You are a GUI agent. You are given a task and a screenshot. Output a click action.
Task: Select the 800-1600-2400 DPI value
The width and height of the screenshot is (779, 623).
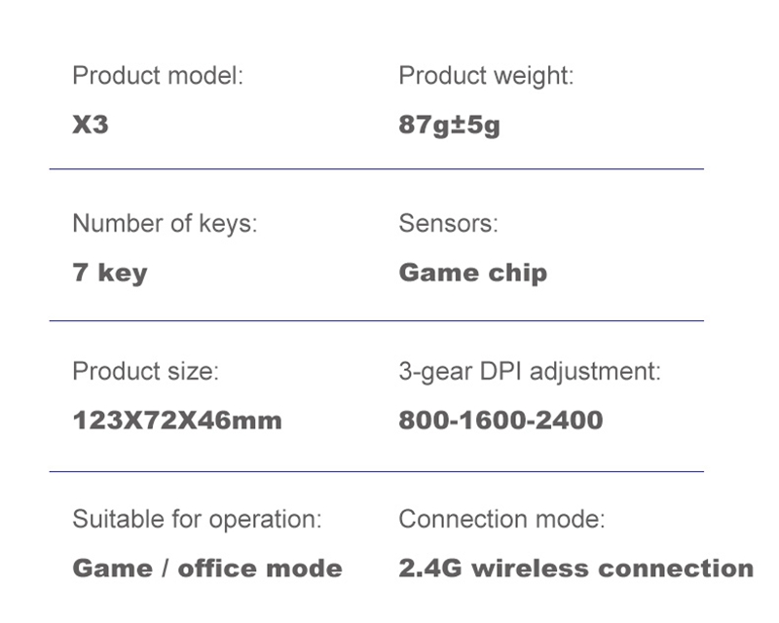(x=501, y=421)
